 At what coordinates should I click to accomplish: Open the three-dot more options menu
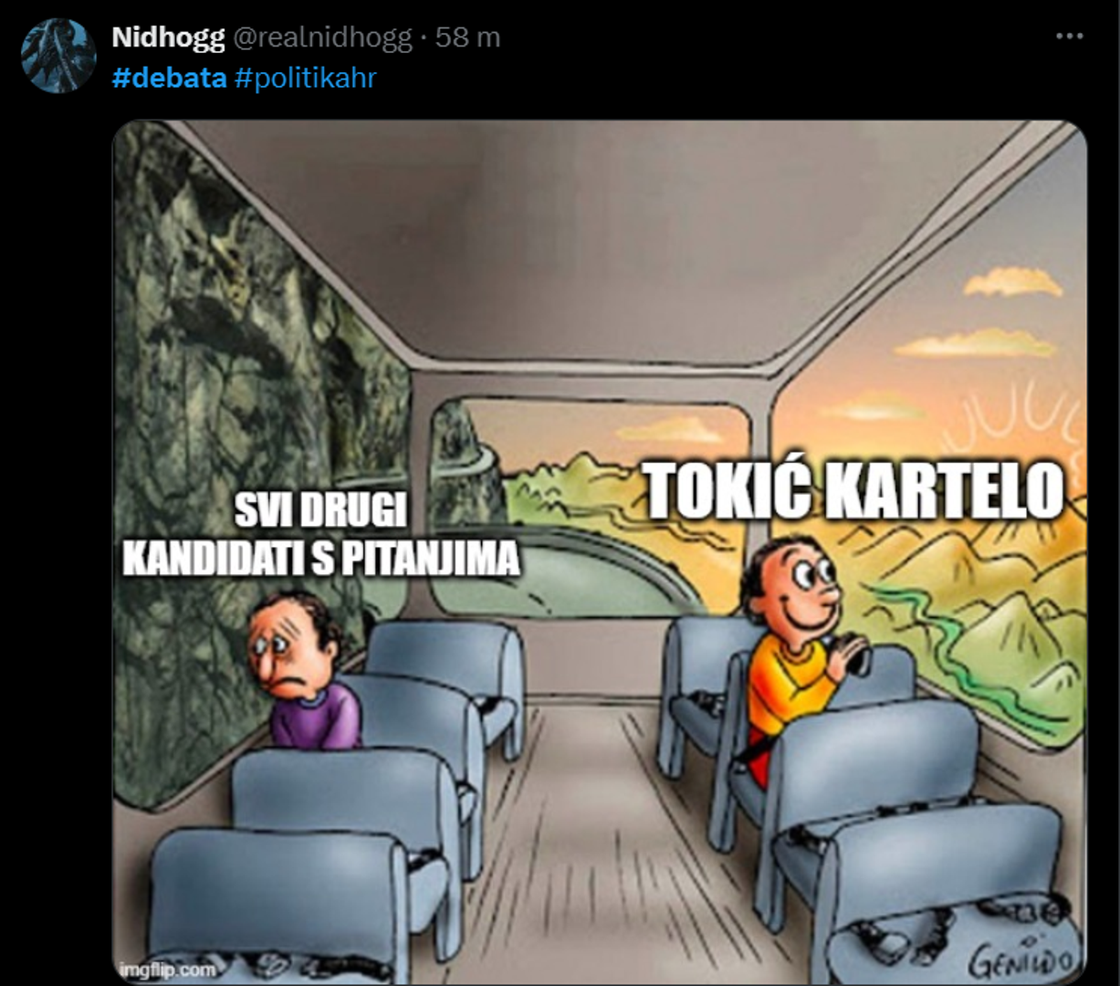(x=1069, y=37)
